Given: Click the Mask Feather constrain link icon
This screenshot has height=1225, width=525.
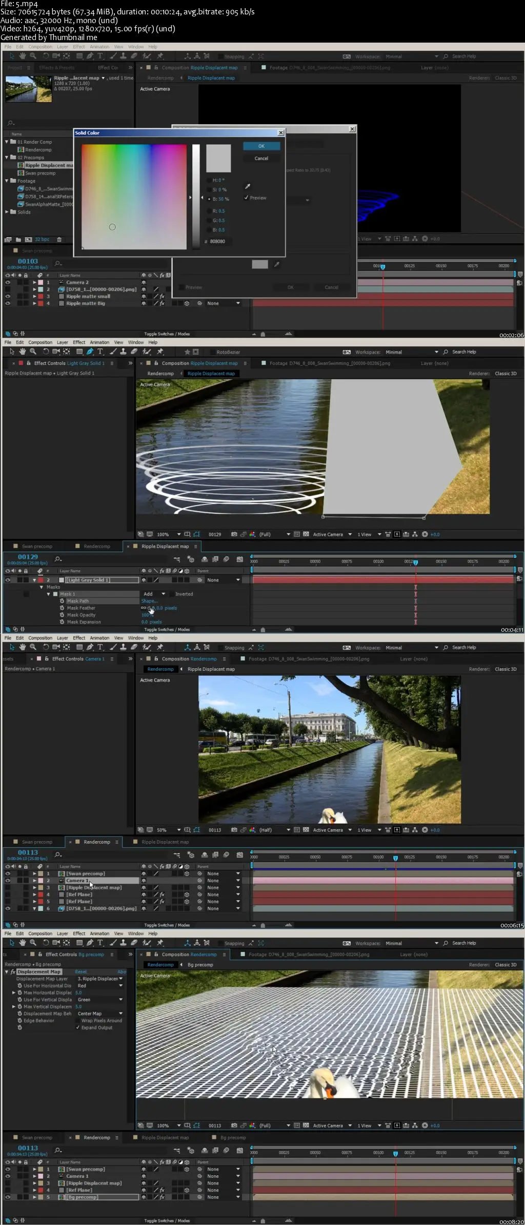Looking at the screenshot, I should coord(144,608).
